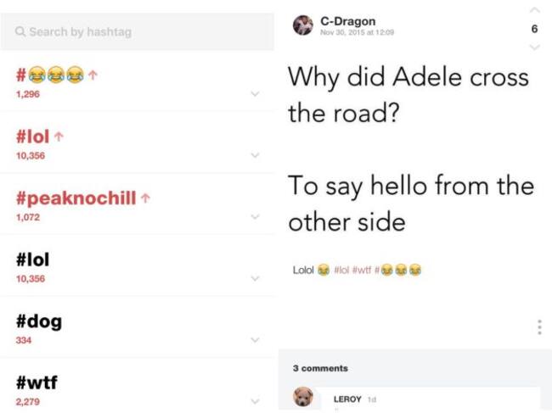Open the three-dot post options menu

[539, 327]
